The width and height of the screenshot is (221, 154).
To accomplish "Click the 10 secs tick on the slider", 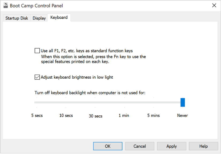I will [66, 102].
